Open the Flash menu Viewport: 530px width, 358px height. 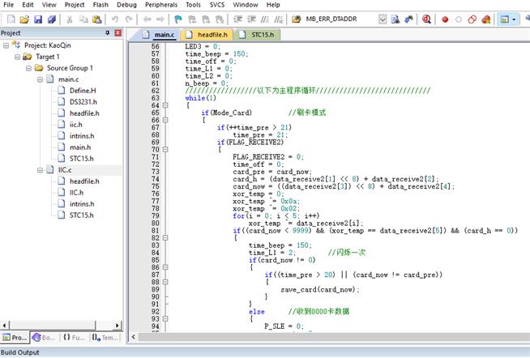coord(100,5)
